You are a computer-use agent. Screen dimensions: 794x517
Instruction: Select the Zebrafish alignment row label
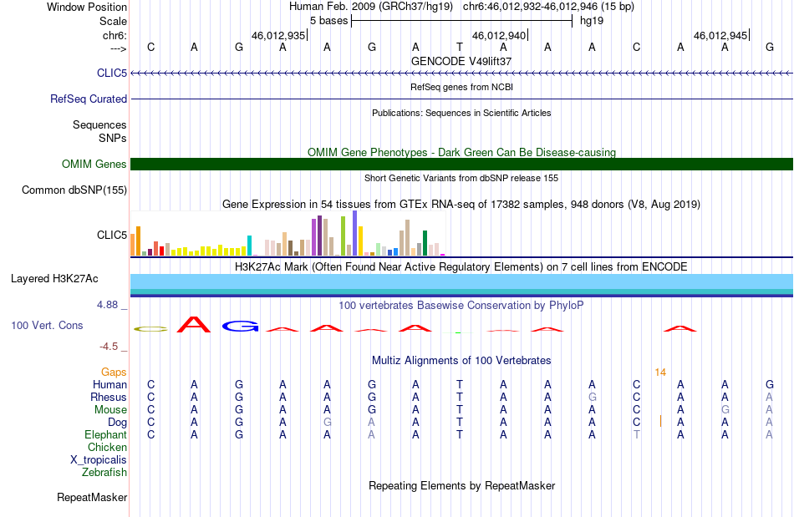tap(104, 472)
